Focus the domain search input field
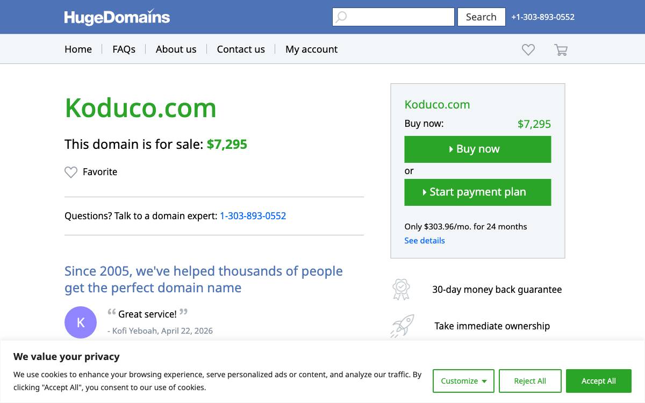 pos(393,17)
